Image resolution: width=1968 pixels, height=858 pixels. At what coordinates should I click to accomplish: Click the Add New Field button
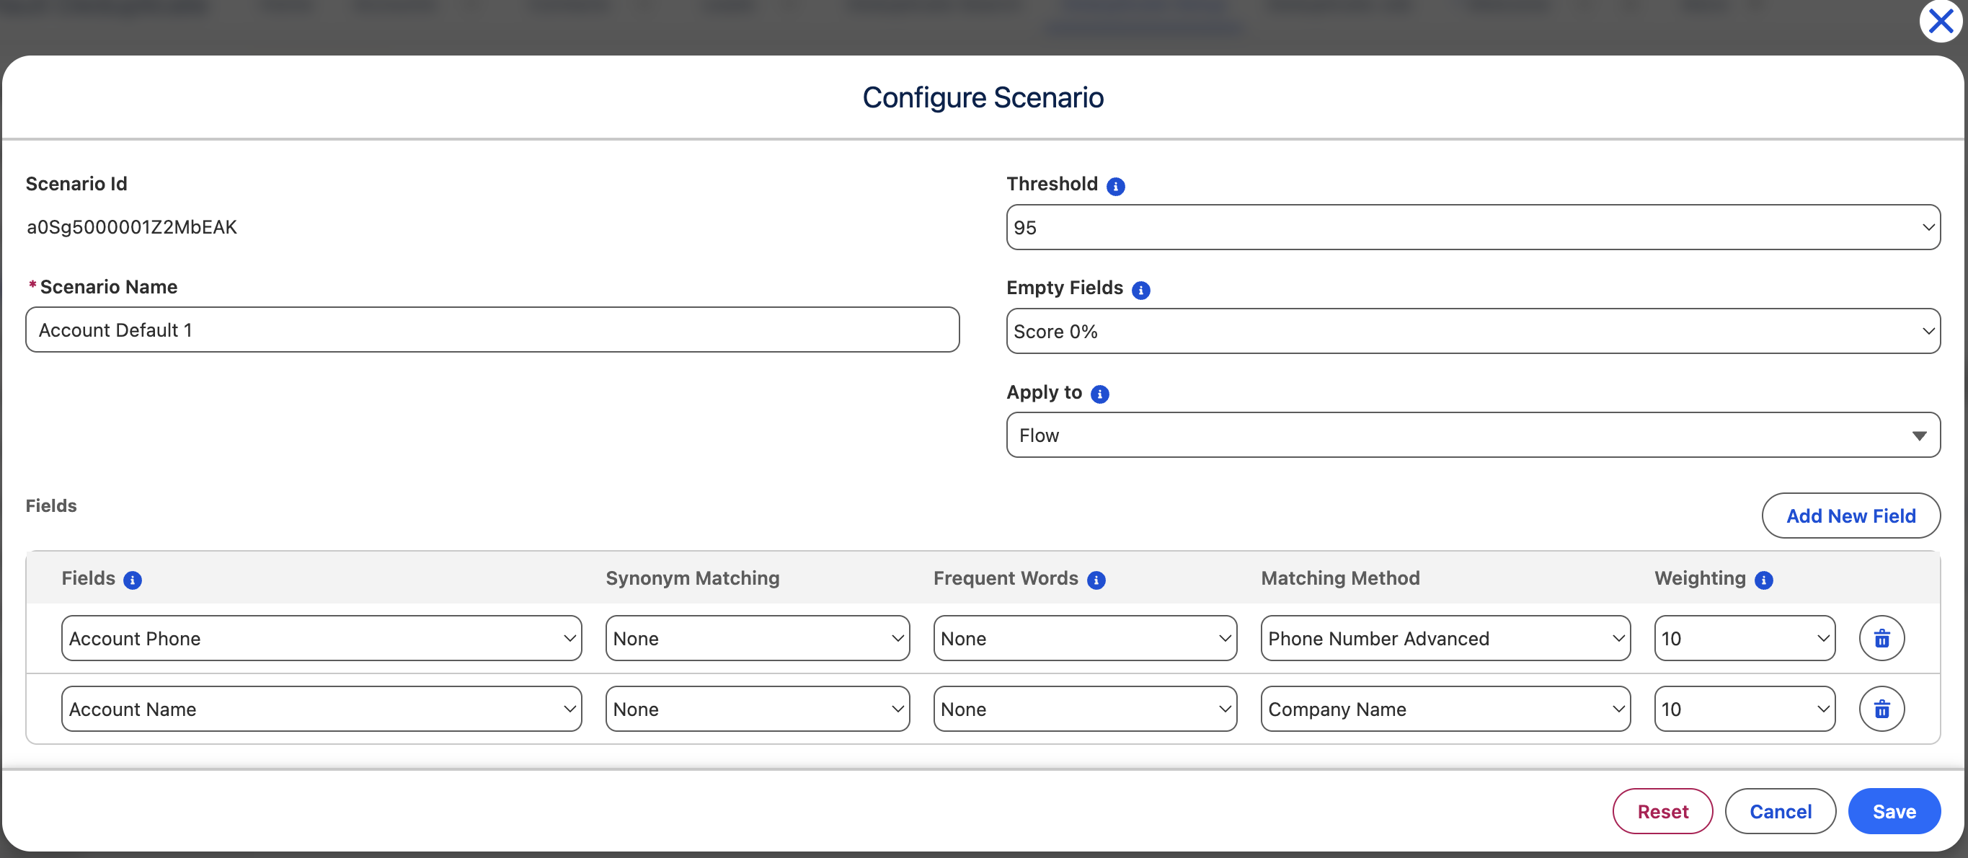click(1850, 516)
